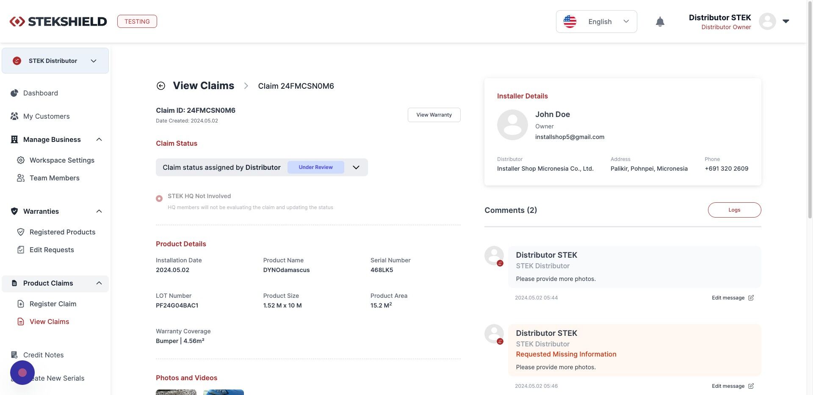813x395 pixels.
Task: Click the edit pencil icon on 05:44 comment
Action: [751, 298]
